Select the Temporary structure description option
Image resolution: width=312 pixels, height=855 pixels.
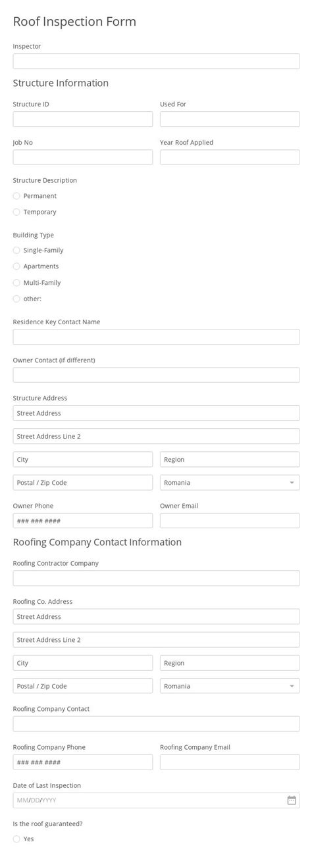click(x=16, y=212)
